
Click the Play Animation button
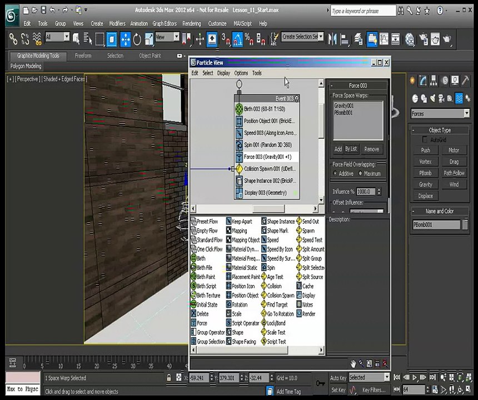coord(415,378)
